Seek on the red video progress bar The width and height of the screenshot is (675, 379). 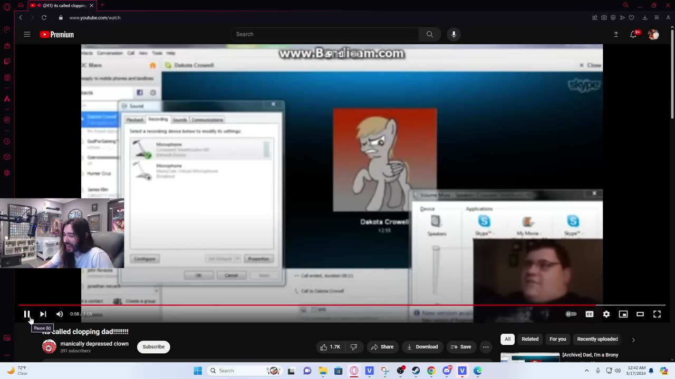pyautogui.click(x=342, y=305)
